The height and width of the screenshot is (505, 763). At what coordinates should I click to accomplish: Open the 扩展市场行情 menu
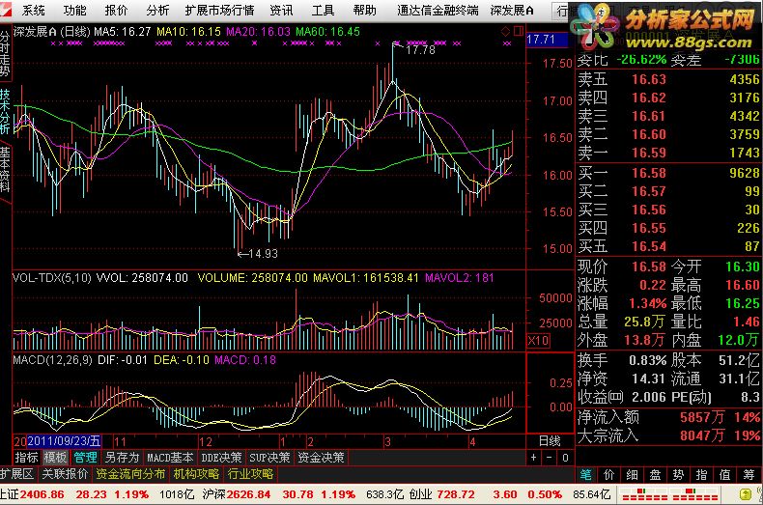219,10
